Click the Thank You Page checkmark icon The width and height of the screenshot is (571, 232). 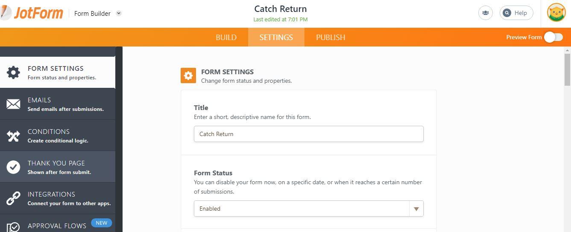coord(13,167)
